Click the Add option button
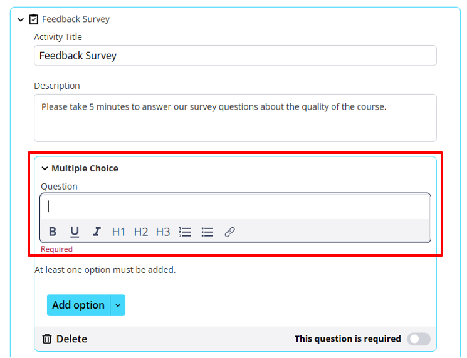This screenshot has width=467, height=358. coord(78,305)
